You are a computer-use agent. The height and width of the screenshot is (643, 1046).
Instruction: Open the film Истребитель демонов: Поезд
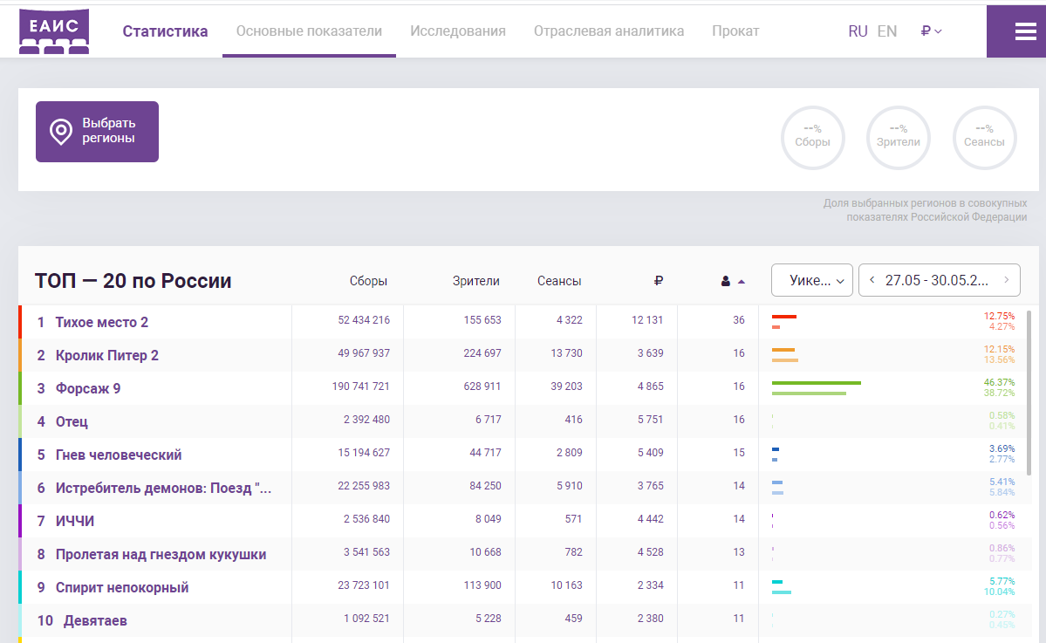pos(163,489)
